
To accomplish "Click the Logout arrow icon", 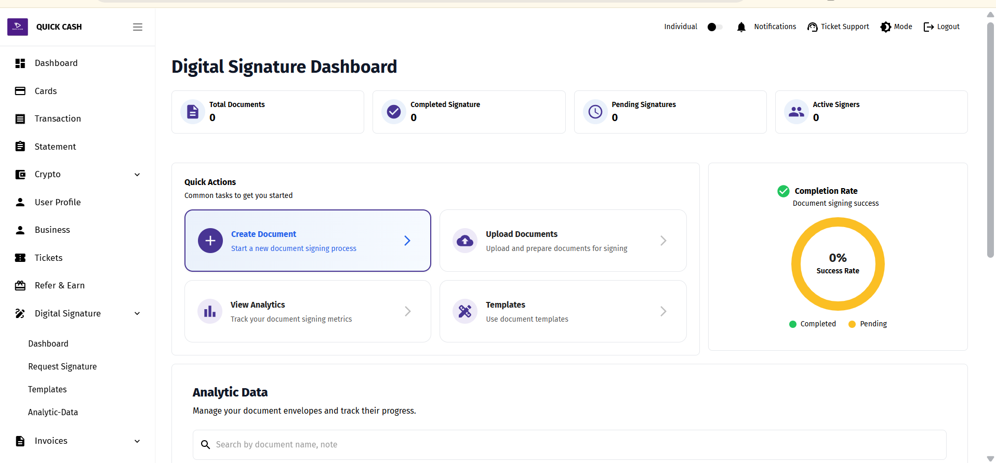I will pos(928,27).
